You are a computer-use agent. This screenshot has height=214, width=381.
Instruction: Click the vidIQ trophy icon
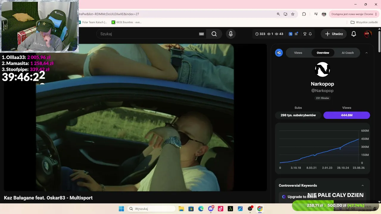305,34
